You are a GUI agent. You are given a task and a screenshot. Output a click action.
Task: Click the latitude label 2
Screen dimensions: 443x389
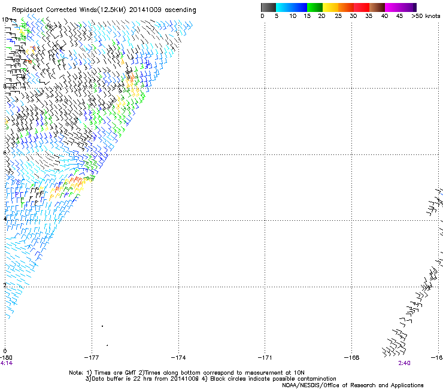click(x=5, y=285)
